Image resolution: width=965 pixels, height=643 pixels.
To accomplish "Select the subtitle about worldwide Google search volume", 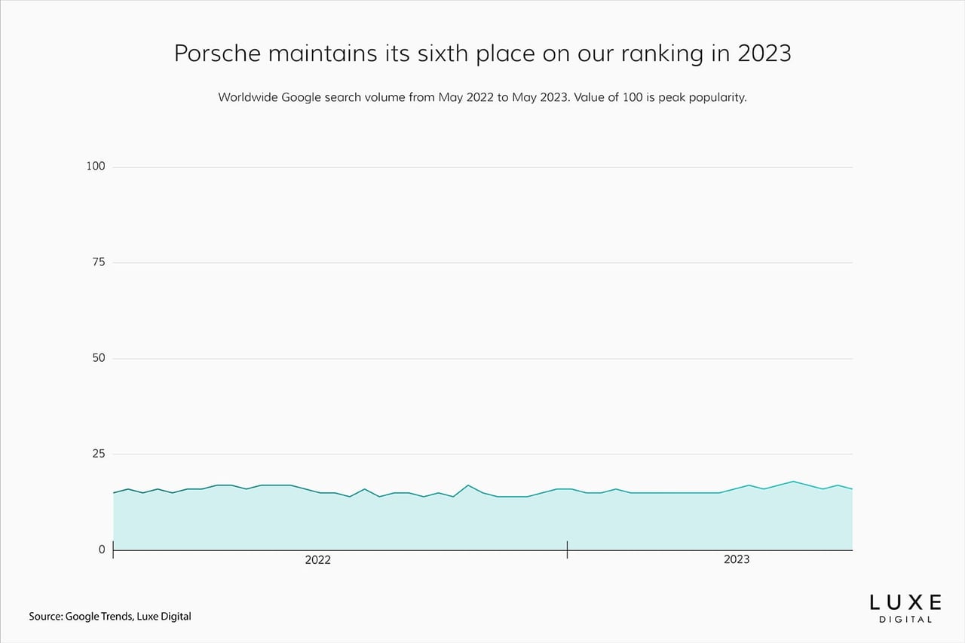I will pos(482,98).
